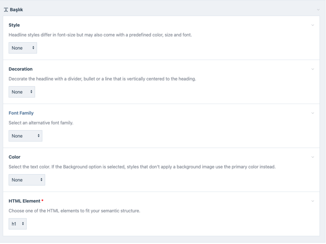Open the Decoration select box

pyautogui.click(x=22, y=92)
